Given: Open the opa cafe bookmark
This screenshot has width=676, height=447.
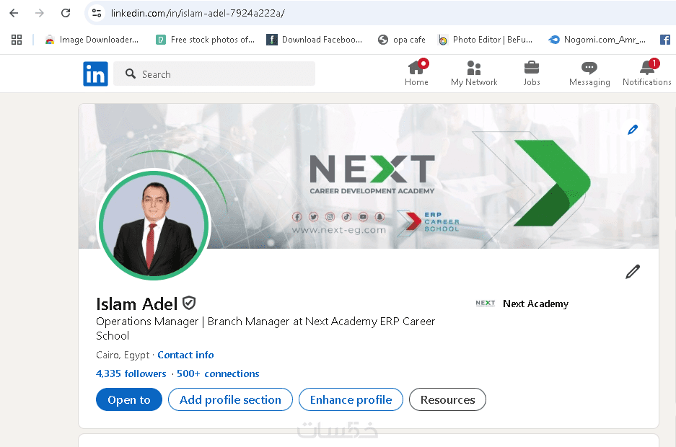Looking at the screenshot, I should click(401, 40).
